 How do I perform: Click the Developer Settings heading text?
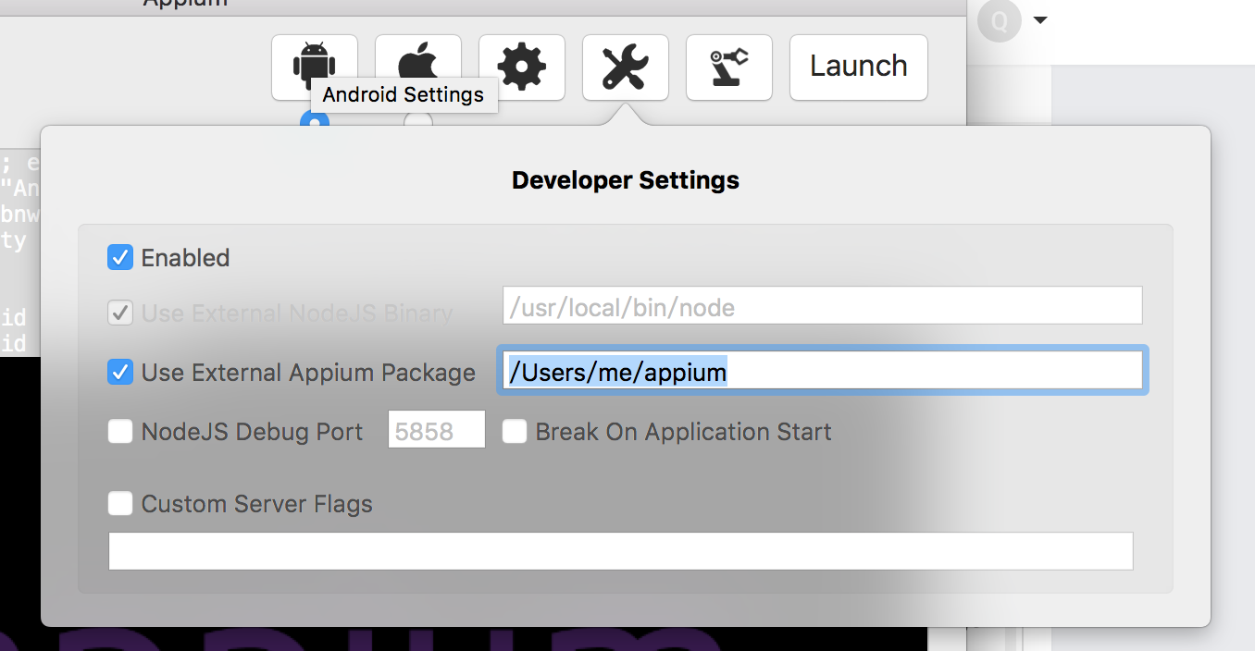tap(626, 179)
